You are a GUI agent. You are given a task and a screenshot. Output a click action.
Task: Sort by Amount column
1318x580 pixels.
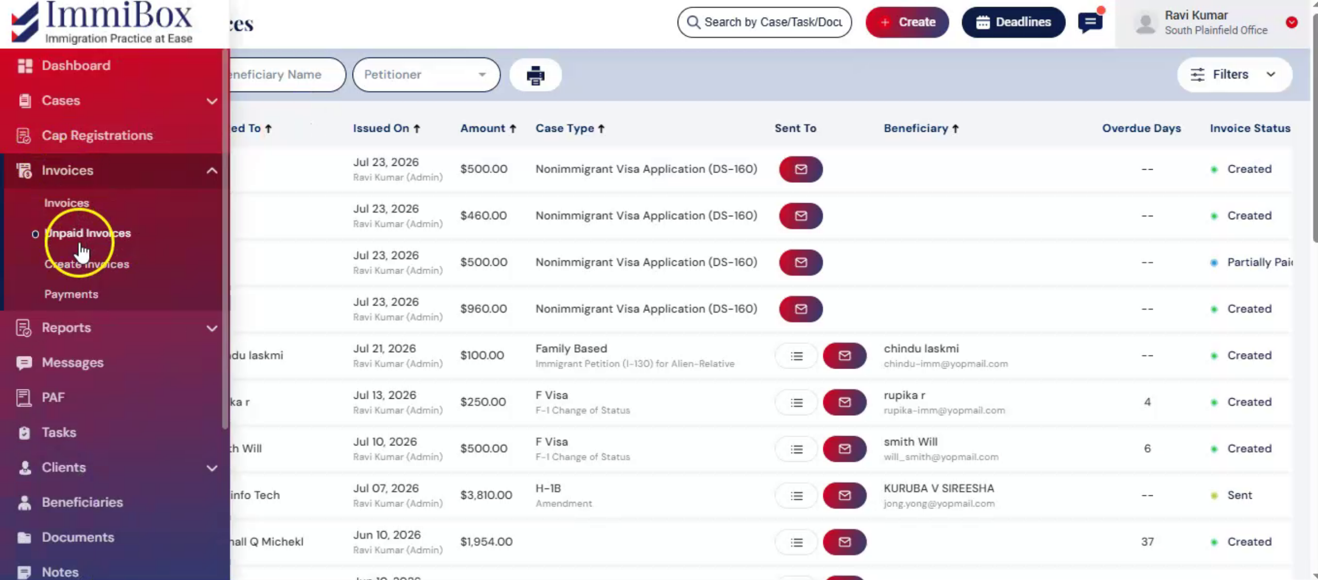pos(488,129)
